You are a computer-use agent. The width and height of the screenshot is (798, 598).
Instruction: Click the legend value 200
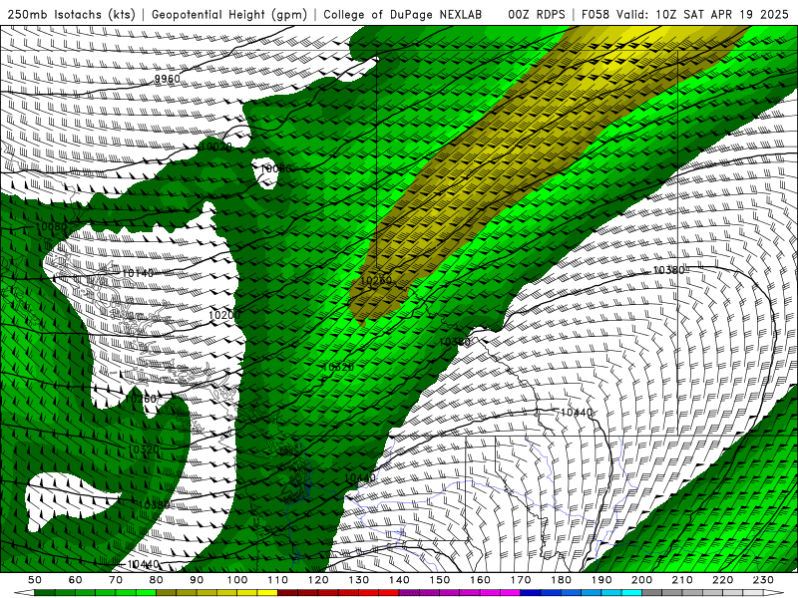tap(642, 580)
